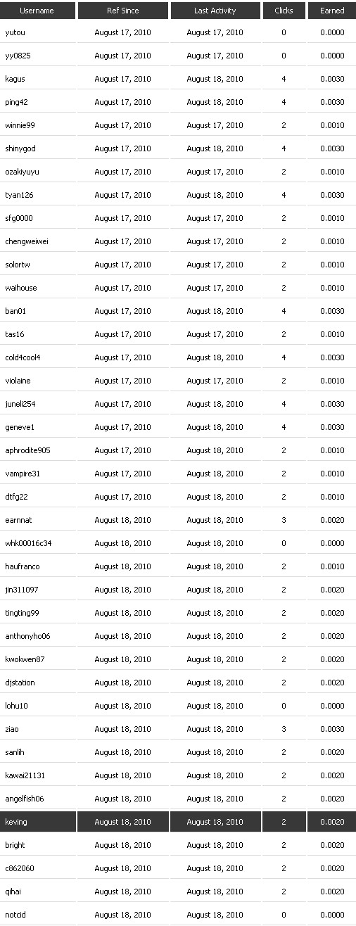Select referral username kagus
This screenshot has width=356, height=926.
coord(15,79)
